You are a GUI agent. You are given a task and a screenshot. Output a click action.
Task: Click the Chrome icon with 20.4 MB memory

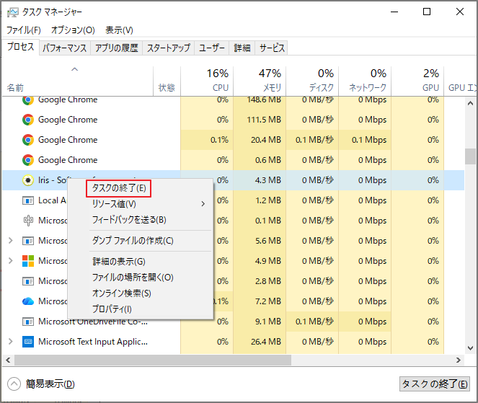(28, 140)
